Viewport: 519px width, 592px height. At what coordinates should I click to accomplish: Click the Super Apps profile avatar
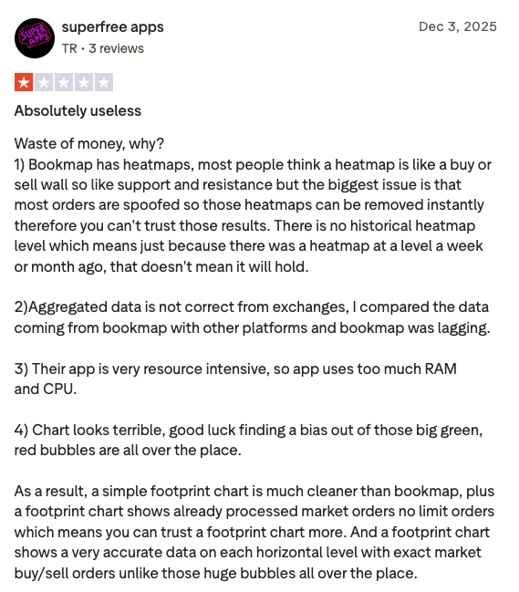point(35,38)
